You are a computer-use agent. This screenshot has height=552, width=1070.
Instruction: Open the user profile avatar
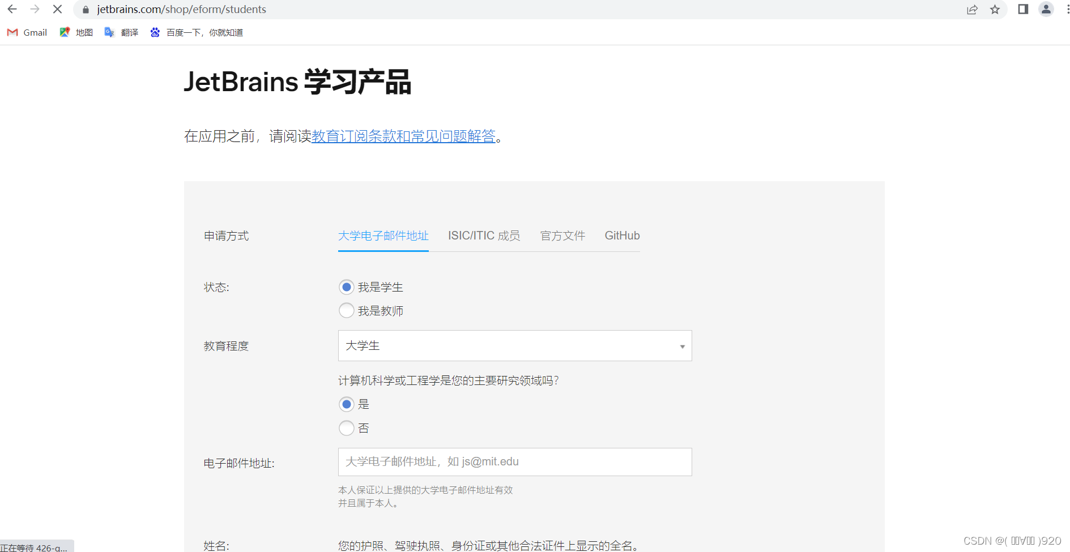(1046, 9)
